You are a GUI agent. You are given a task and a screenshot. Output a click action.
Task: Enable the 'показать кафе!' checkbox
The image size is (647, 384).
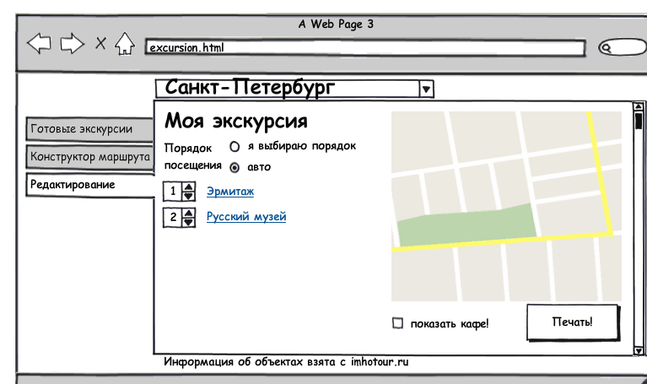[x=397, y=323]
